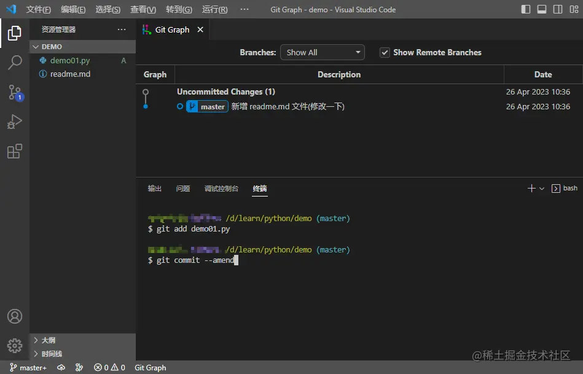The width and height of the screenshot is (583, 374).
Task: Click Git Graph in the status bar
Action: pos(151,367)
